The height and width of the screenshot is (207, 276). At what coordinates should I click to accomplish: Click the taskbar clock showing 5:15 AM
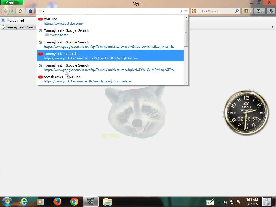(252, 202)
